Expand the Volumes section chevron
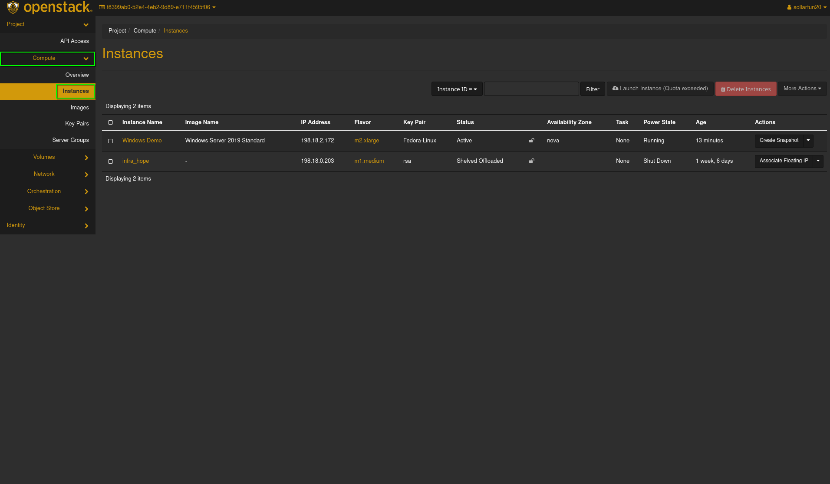Screen dimensions: 830x484 [x=86, y=158]
